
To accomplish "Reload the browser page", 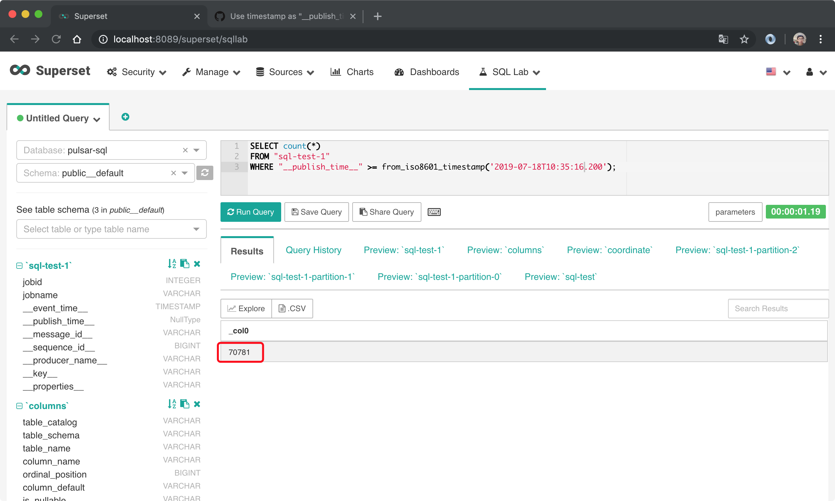I will pos(56,39).
